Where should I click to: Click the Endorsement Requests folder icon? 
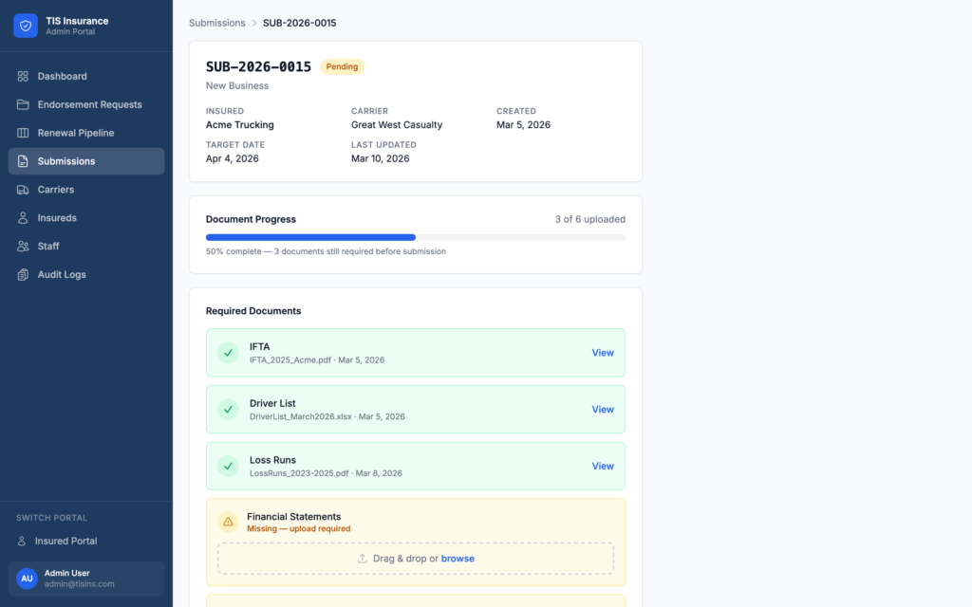coord(23,104)
